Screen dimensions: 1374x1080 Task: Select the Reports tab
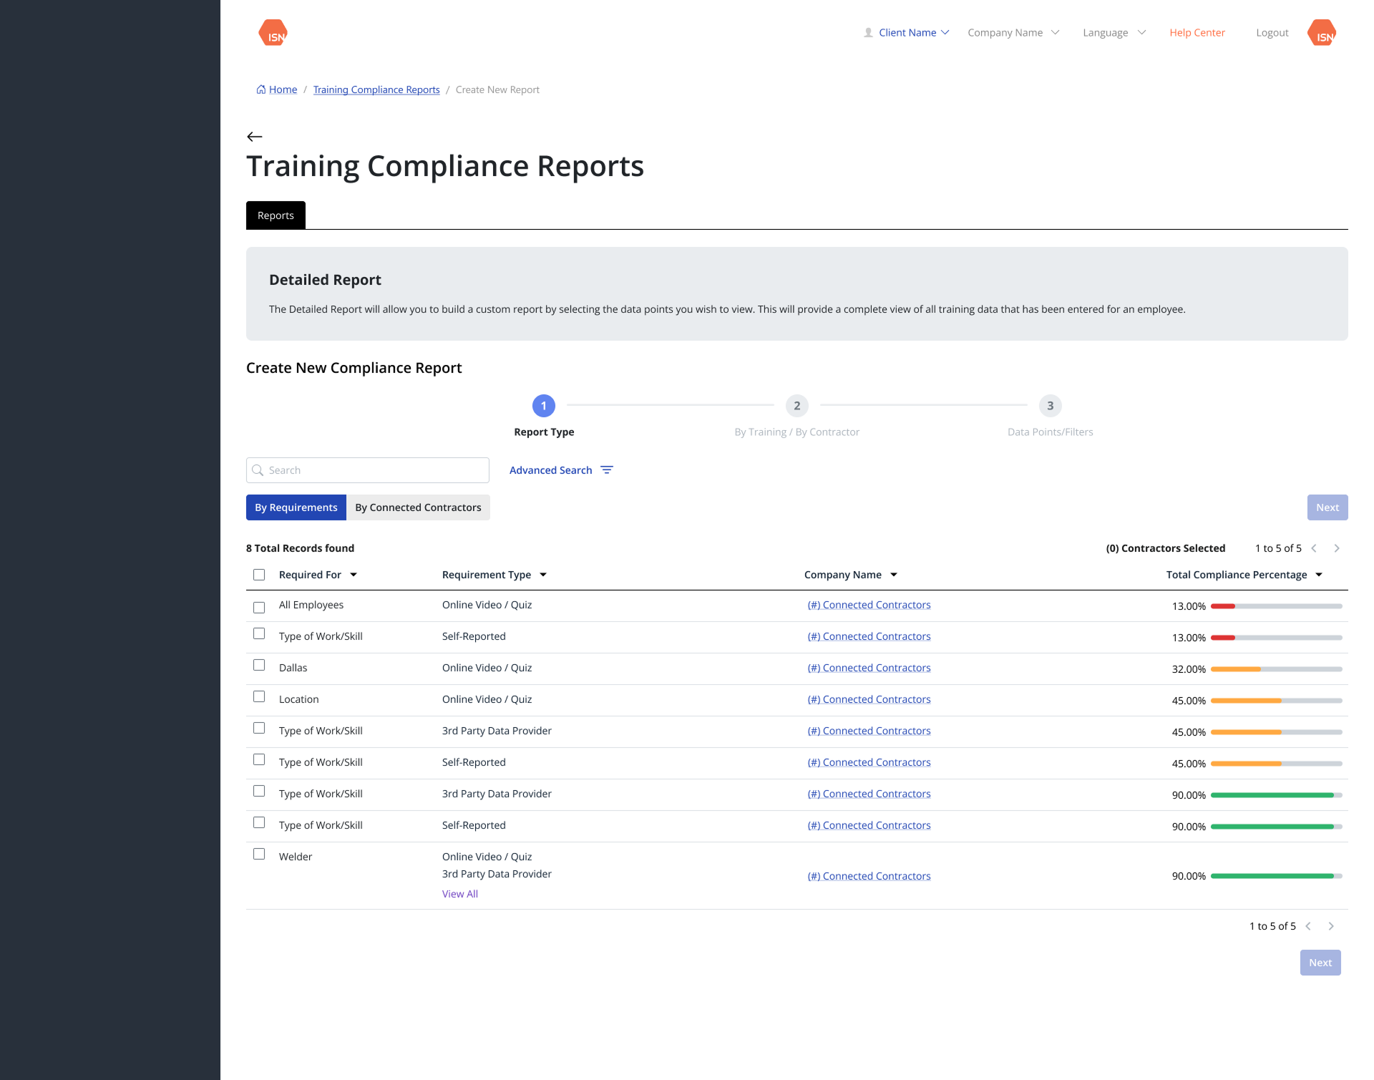[x=276, y=215]
